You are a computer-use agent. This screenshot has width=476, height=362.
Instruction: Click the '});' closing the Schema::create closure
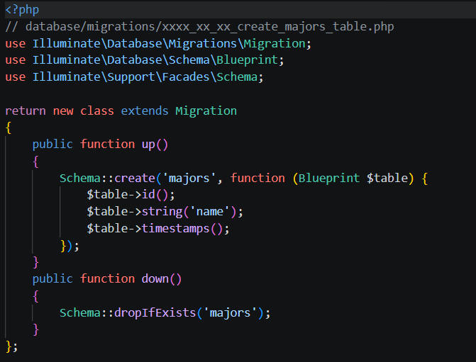point(70,246)
